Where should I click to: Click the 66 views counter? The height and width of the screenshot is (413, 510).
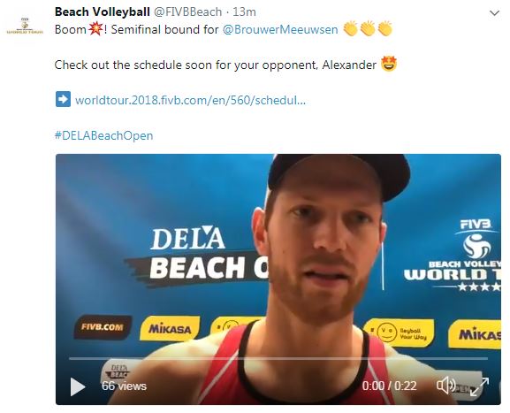124,386
